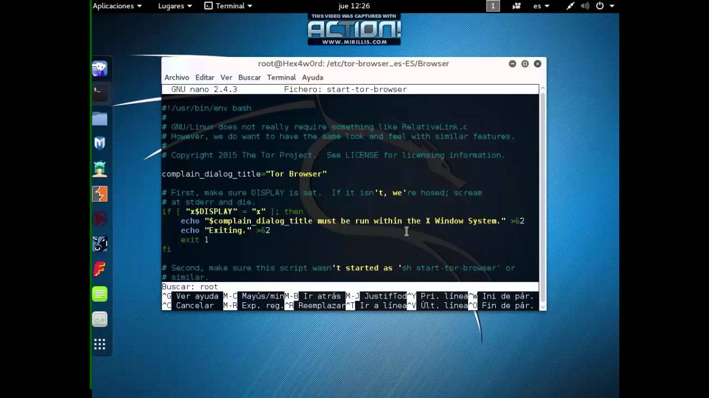Open the Ayuda menu in terminal

coord(312,77)
